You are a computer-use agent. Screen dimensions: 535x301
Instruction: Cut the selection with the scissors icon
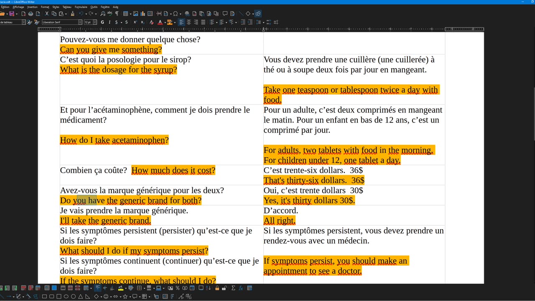[47, 14]
